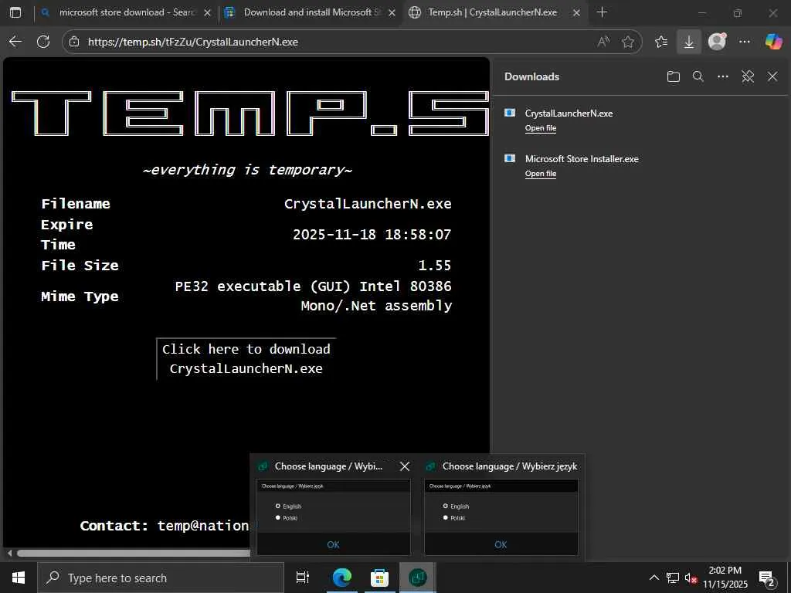
Task: Open the Windows Start menu
Action: click(19, 578)
